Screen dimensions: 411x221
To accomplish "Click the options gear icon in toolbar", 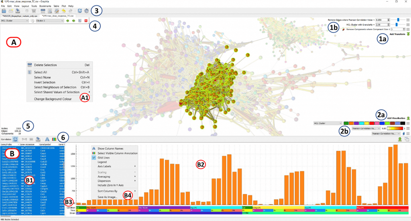I will pos(86,12).
